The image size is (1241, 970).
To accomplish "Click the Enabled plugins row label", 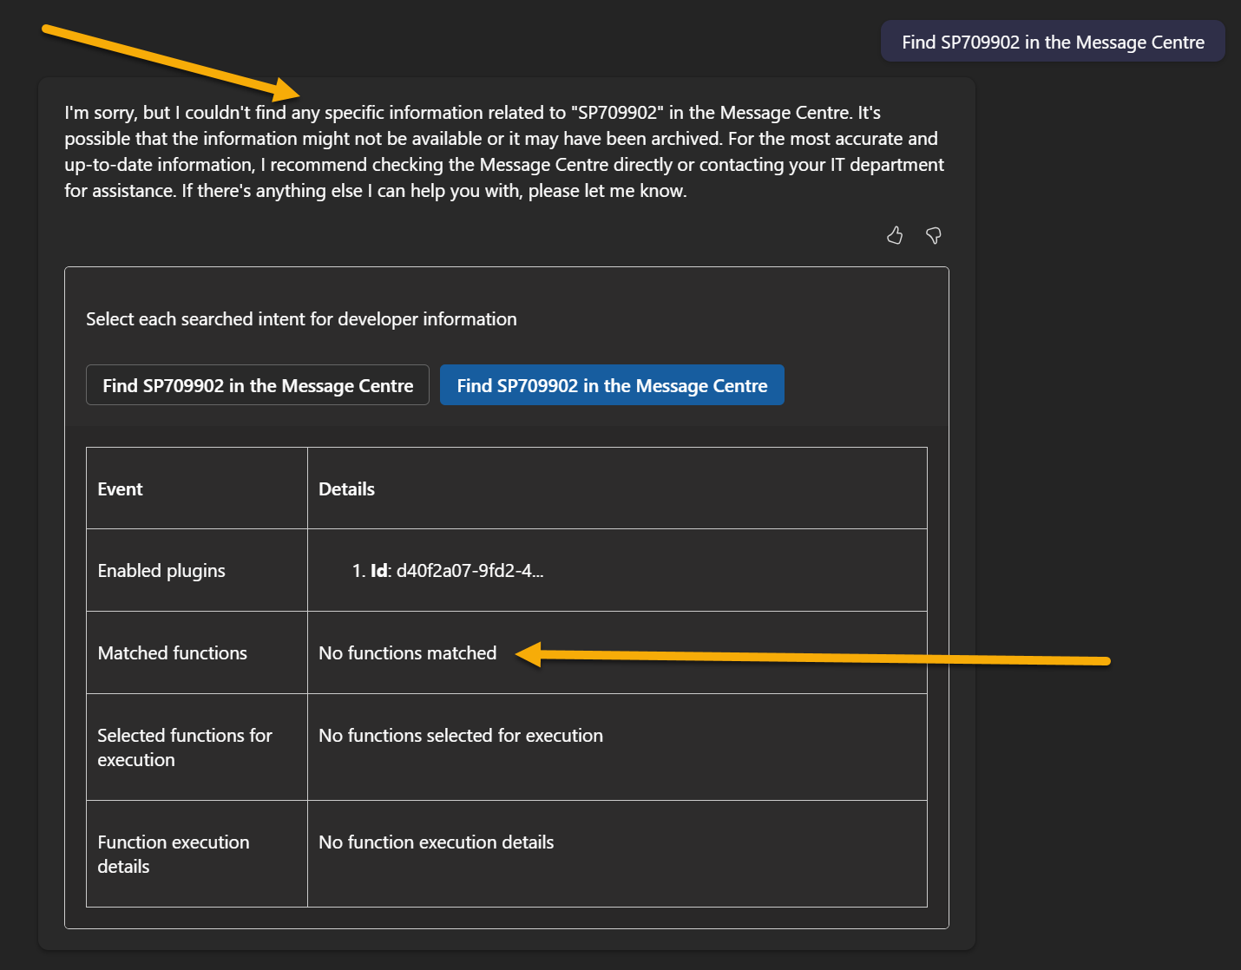I will tap(161, 571).
